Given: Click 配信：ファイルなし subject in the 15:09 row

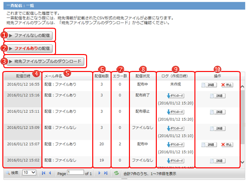Looking at the screenshot, I should point(60,128).
